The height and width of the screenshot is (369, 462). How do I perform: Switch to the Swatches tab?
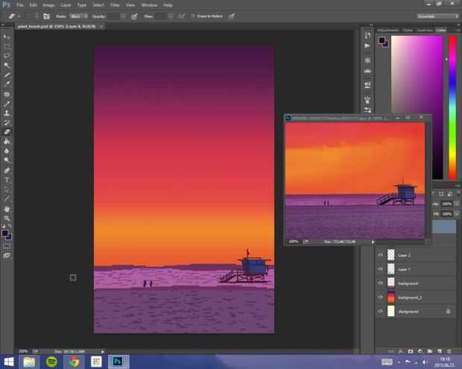[425, 30]
